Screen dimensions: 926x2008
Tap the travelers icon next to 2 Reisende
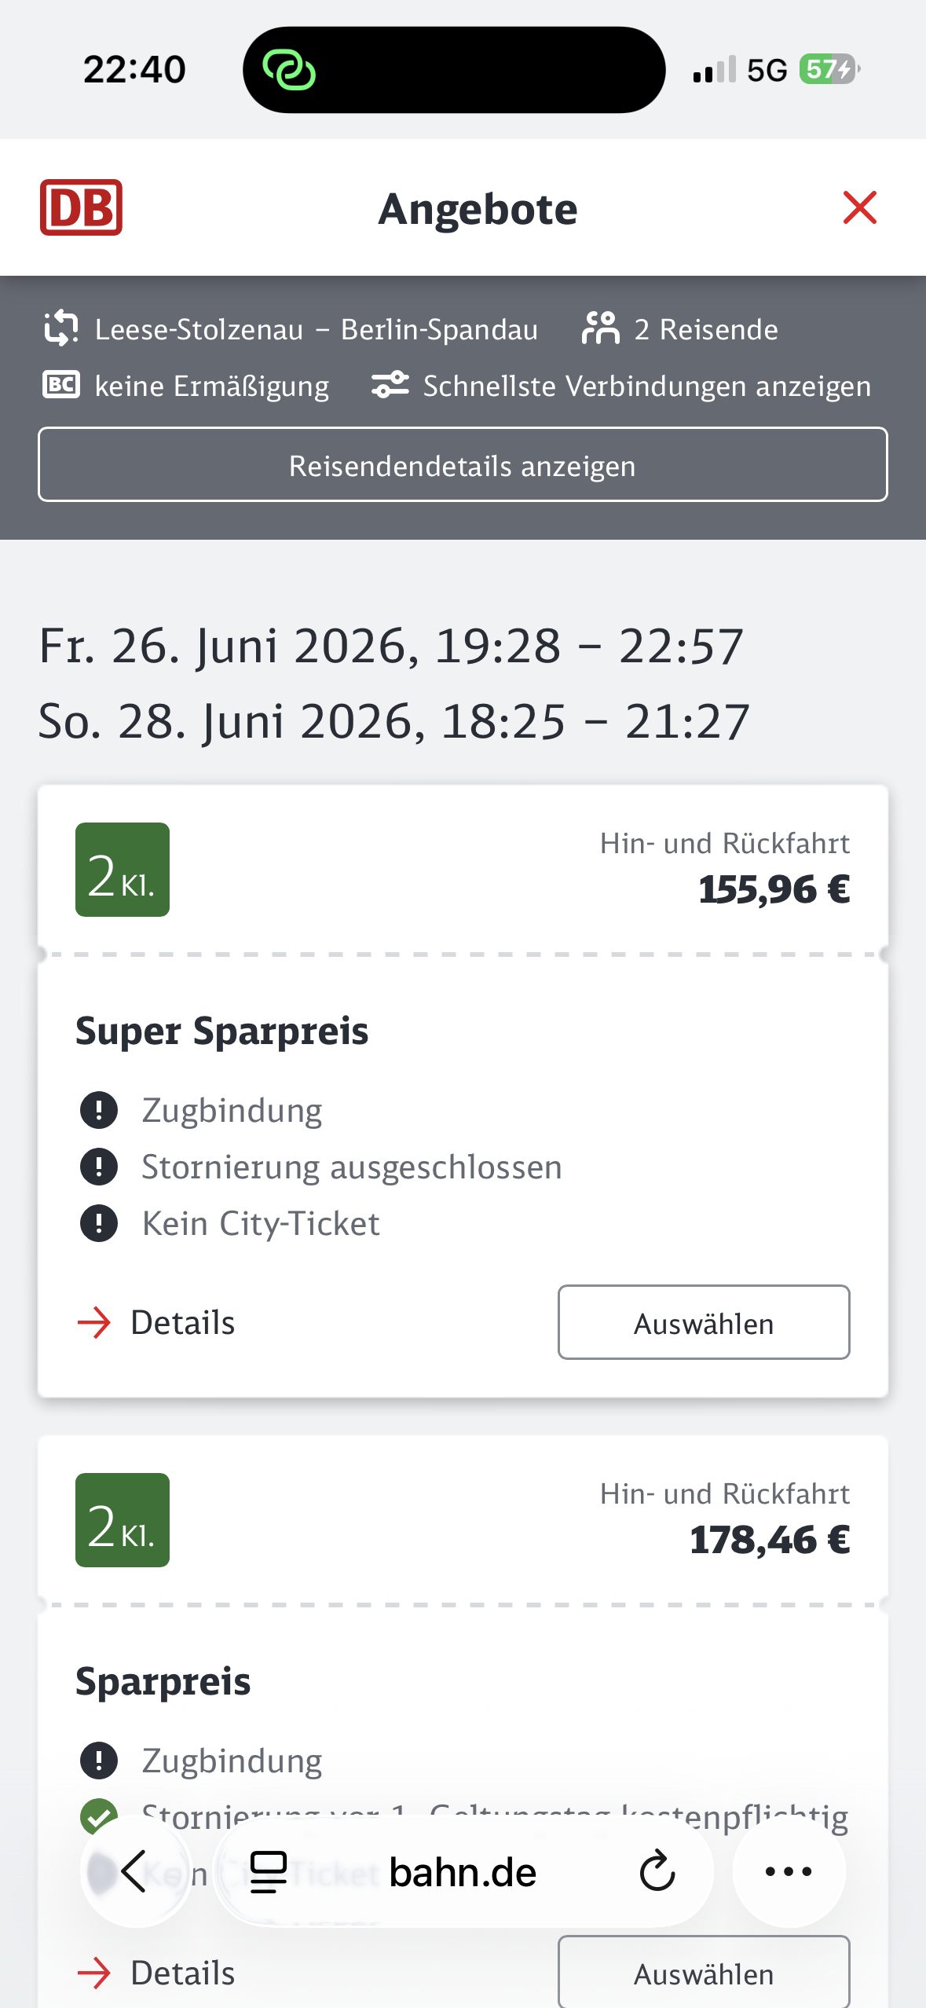601,328
